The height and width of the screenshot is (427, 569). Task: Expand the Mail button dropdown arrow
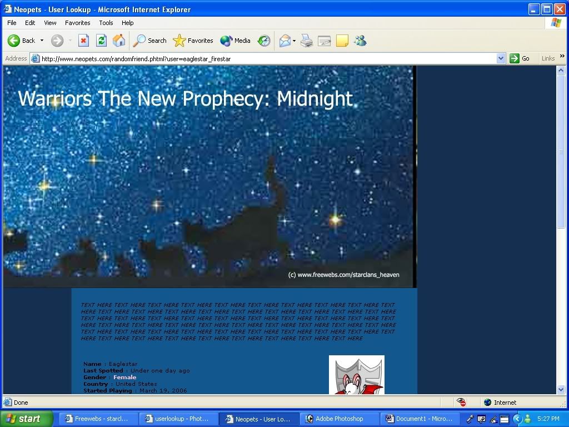294,41
